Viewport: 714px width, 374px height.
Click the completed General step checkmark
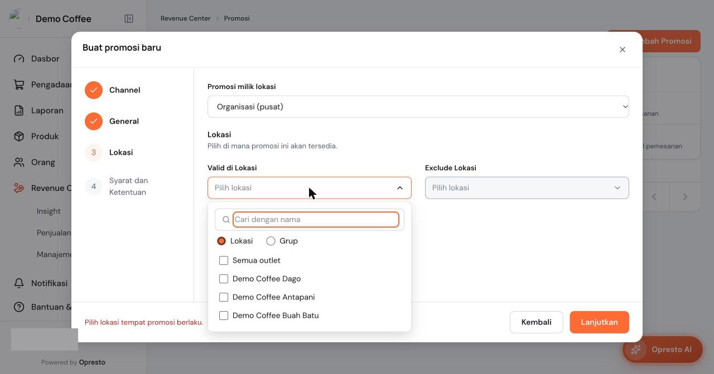point(94,121)
